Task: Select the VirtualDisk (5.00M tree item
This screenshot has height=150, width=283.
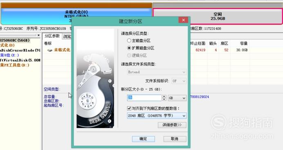Action: pos(20,60)
